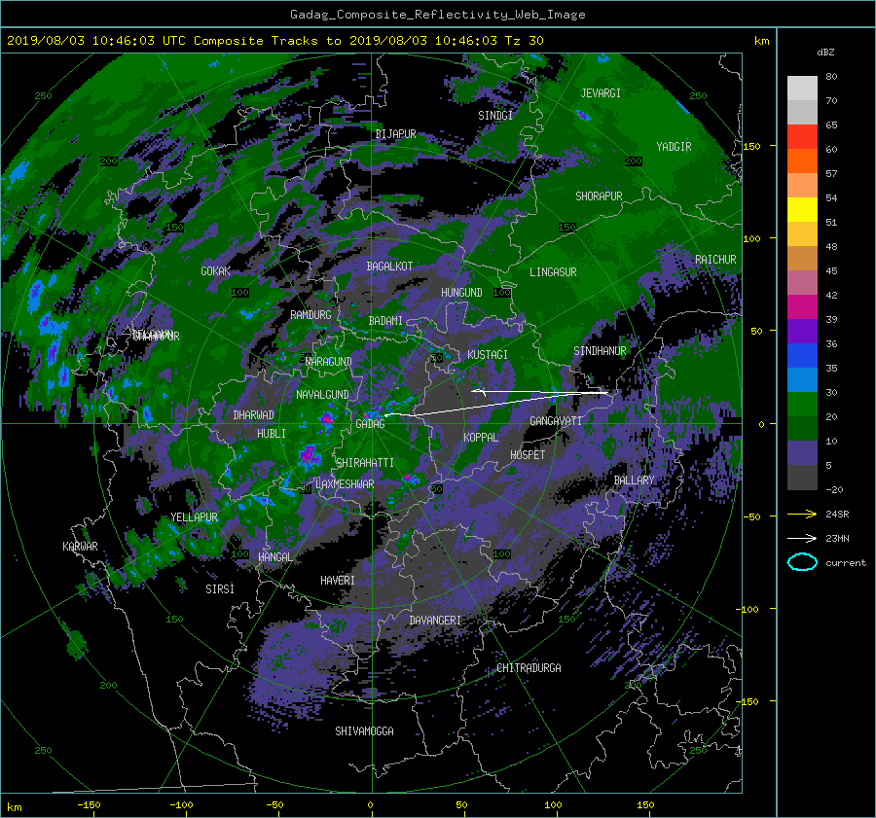The height and width of the screenshot is (818, 876).
Task: Click the GADAG radar site label
Action: [370, 424]
